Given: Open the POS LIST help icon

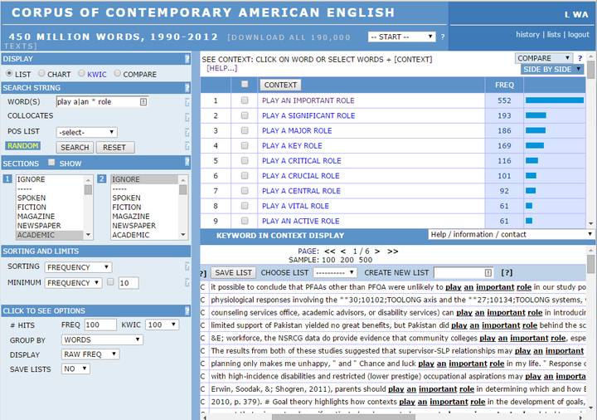Looking at the screenshot, I should [x=187, y=132].
